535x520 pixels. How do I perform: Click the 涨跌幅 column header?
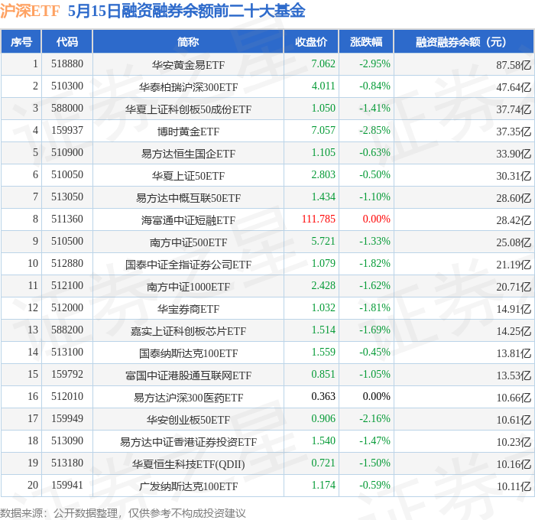366,41
